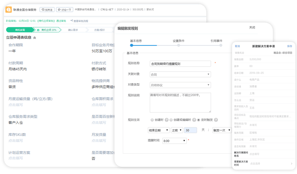
Task: Click the 加关注 follow button
Action: click(47, 9)
